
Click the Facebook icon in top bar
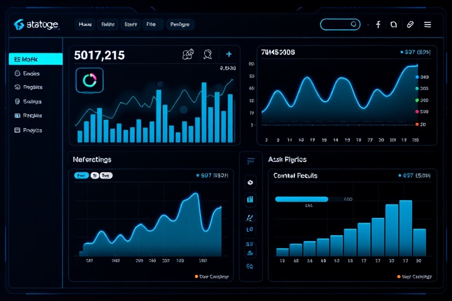(x=378, y=25)
